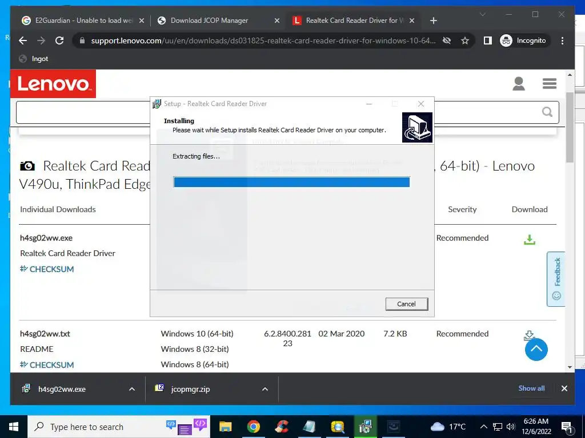Viewport: 585px width, 438px height.
Task: Open Google Chrome from the taskbar
Action: (x=253, y=427)
